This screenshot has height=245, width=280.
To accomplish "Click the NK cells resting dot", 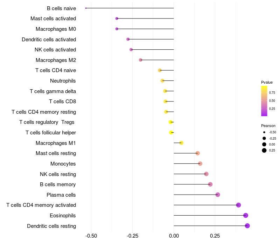I will click(x=206, y=174).
